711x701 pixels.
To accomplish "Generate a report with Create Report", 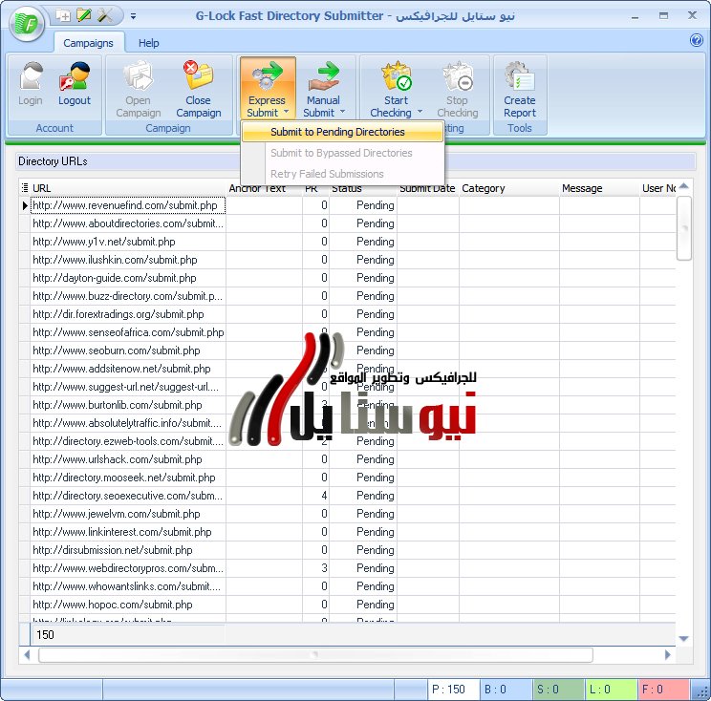I will pos(519,89).
